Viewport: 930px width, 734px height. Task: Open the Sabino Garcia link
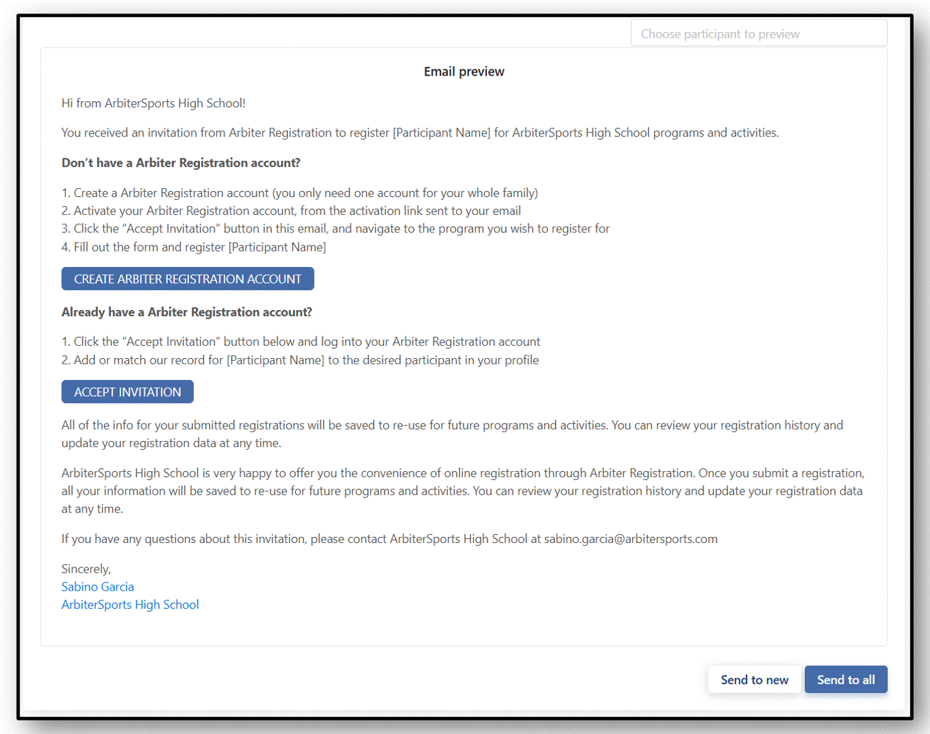[98, 587]
